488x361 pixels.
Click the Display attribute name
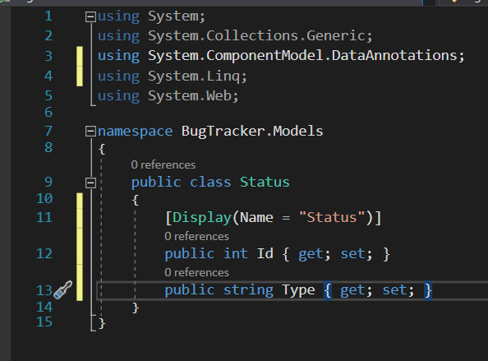[202, 217]
